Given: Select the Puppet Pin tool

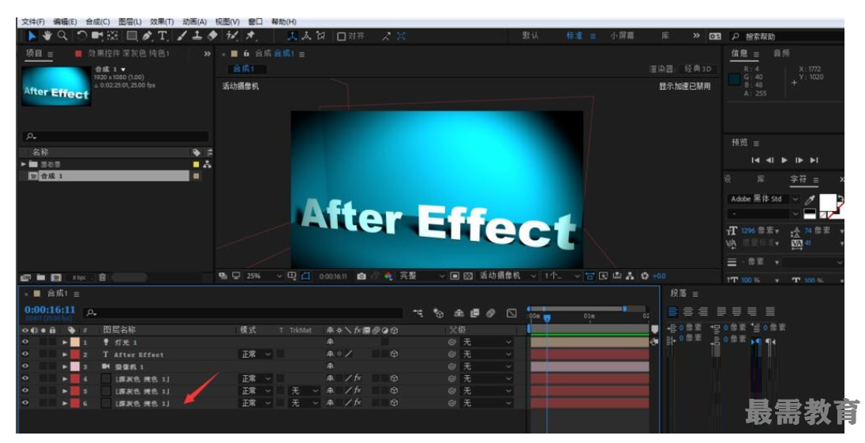Looking at the screenshot, I should pyautogui.click(x=251, y=36).
